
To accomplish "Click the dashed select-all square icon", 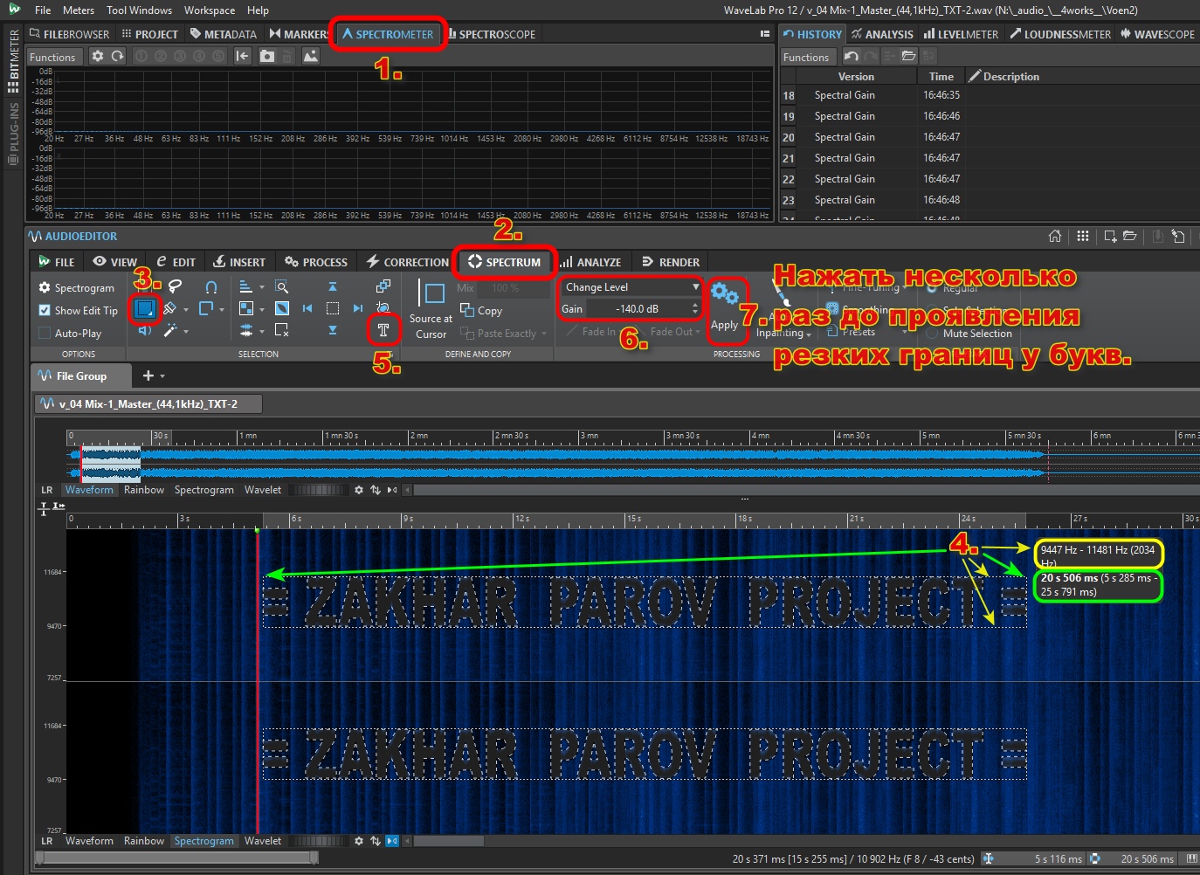I will pos(333,308).
